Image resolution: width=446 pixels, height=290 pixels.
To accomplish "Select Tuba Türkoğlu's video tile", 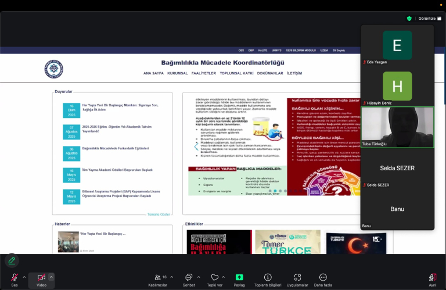I will [397, 127].
